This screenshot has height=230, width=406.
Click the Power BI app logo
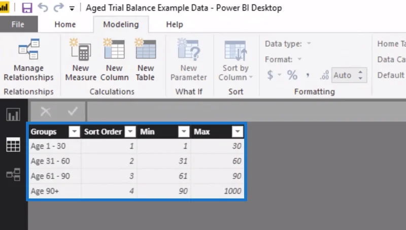coord(4,8)
